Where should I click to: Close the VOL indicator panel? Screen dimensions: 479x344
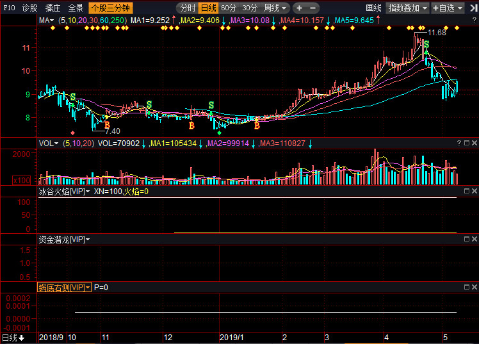click(x=475, y=143)
